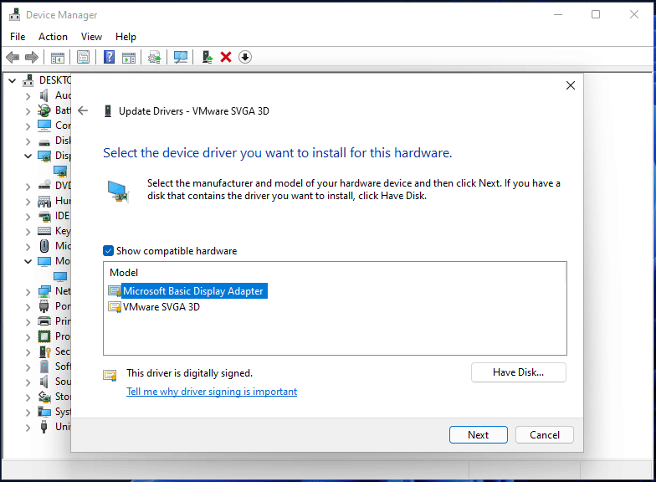Screen dimensions: 656x482
Task: Collapse the Monitors category chevron
Action: click(28, 261)
